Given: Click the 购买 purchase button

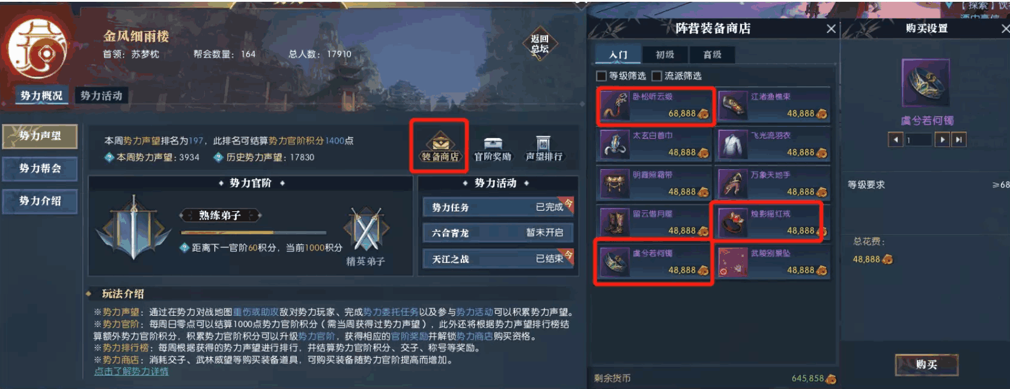Looking at the screenshot, I should (926, 364).
